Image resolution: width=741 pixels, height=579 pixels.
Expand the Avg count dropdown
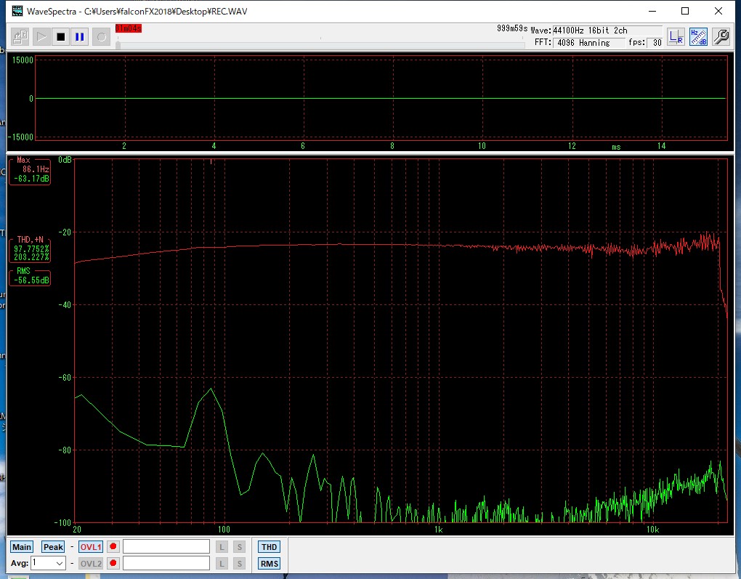(x=60, y=563)
